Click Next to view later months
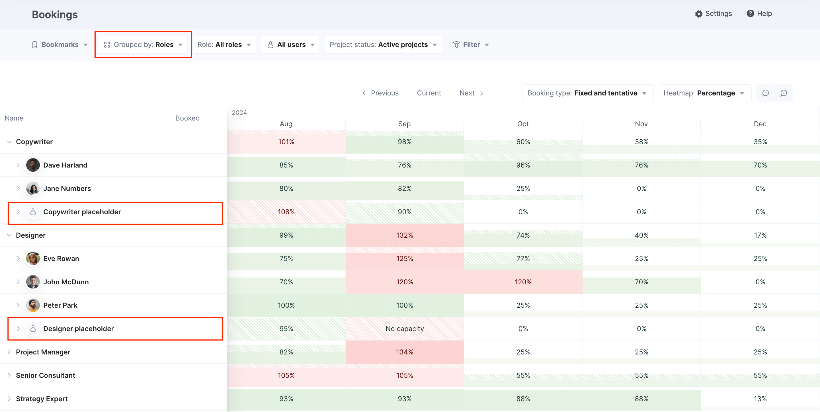This screenshot has width=820, height=412. pos(467,93)
